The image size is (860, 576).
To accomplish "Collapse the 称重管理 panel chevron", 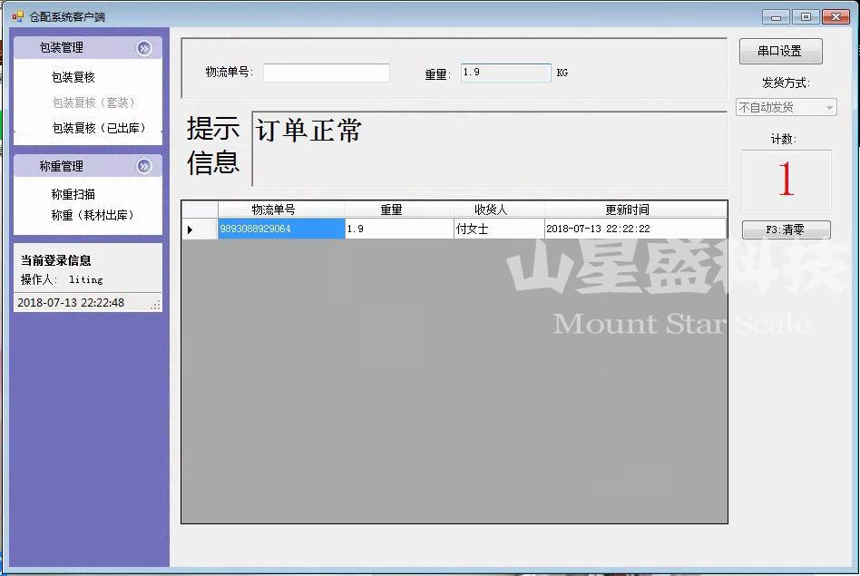I will pyautogui.click(x=144, y=166).
